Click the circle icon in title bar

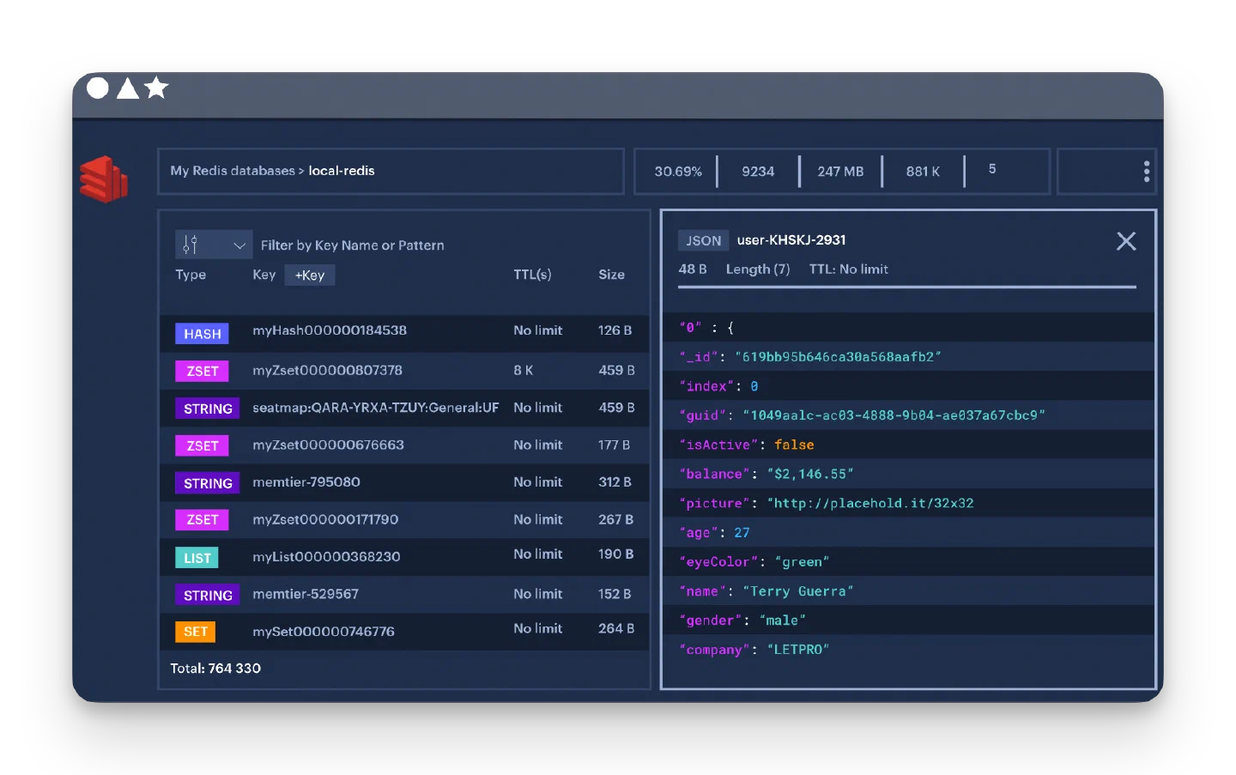coord(98,88)
